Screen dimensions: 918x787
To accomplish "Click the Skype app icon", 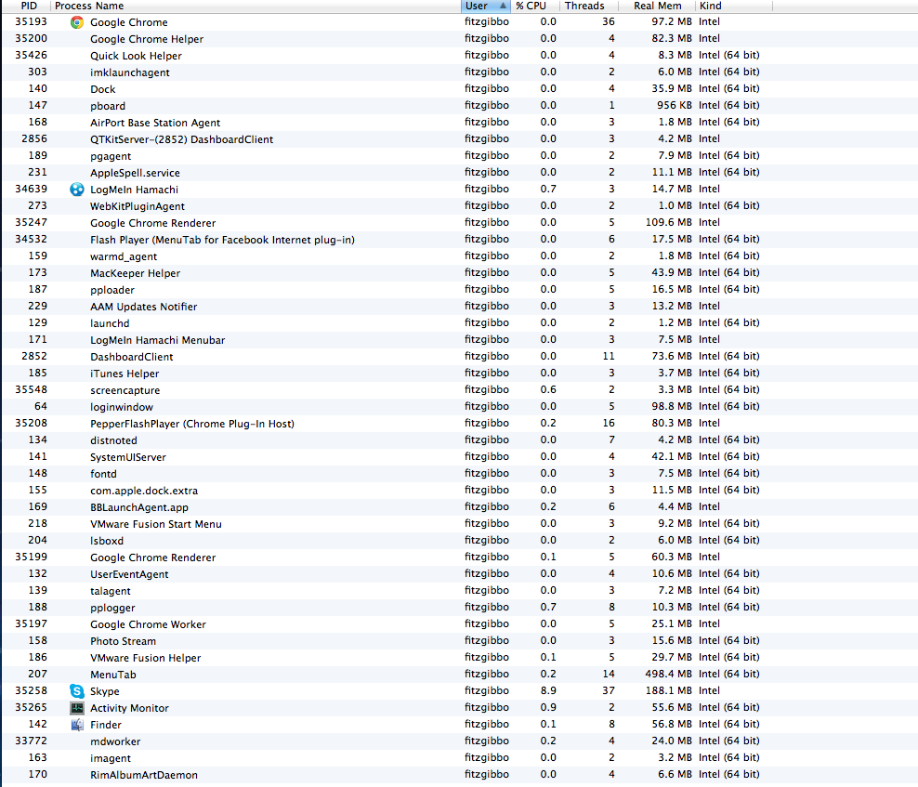I will pyautogui.click(x=77, y=691).
